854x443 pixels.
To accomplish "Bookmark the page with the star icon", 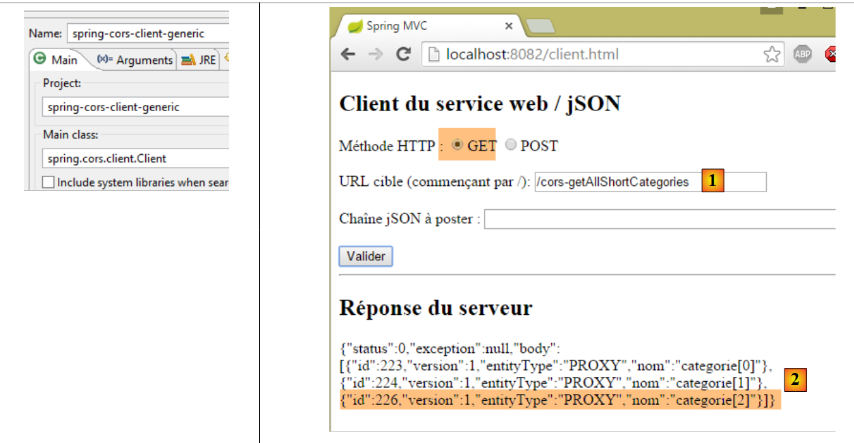I will (771, 55).
